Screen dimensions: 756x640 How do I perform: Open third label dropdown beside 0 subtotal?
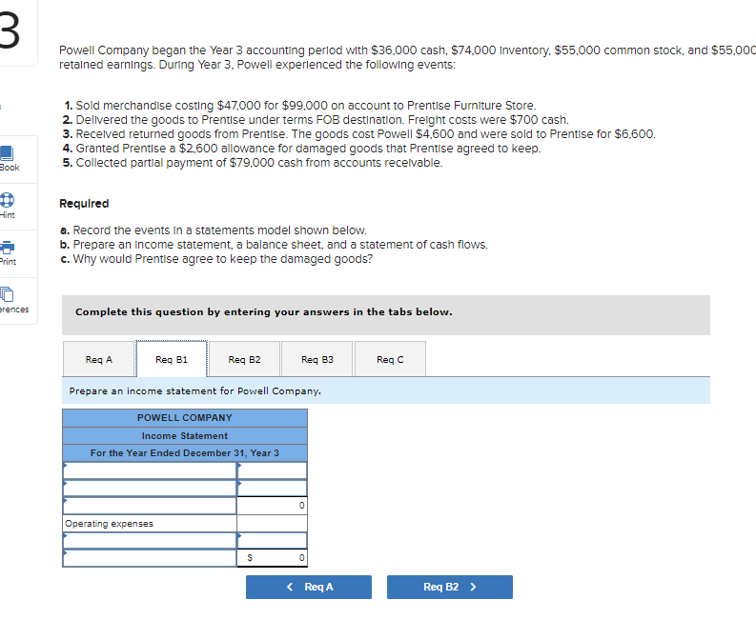click(150, 506)
